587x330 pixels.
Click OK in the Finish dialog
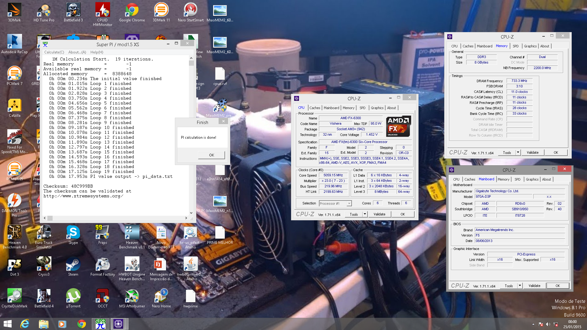pos(212,155)
